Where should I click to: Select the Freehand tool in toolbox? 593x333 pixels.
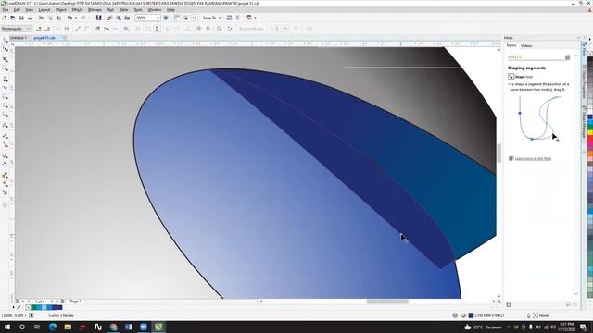point(6,79)
